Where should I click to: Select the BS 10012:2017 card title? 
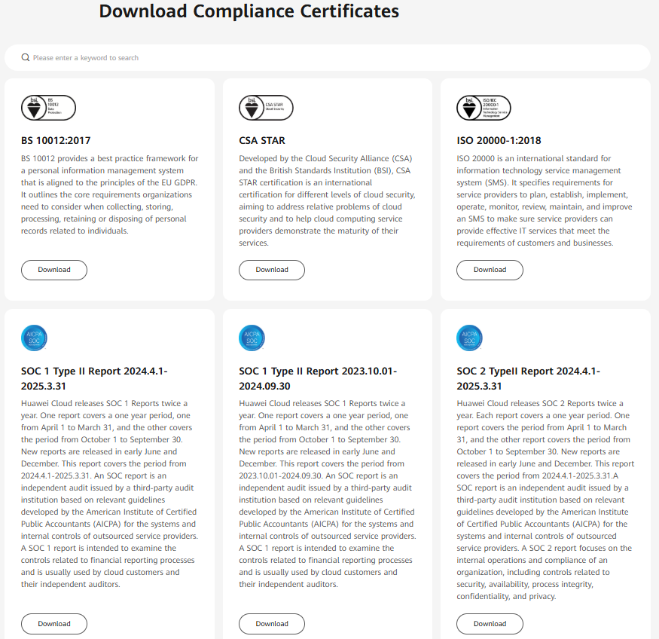[56, 140]
